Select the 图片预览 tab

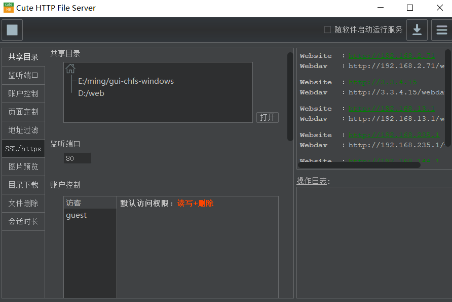pos(23,166)
